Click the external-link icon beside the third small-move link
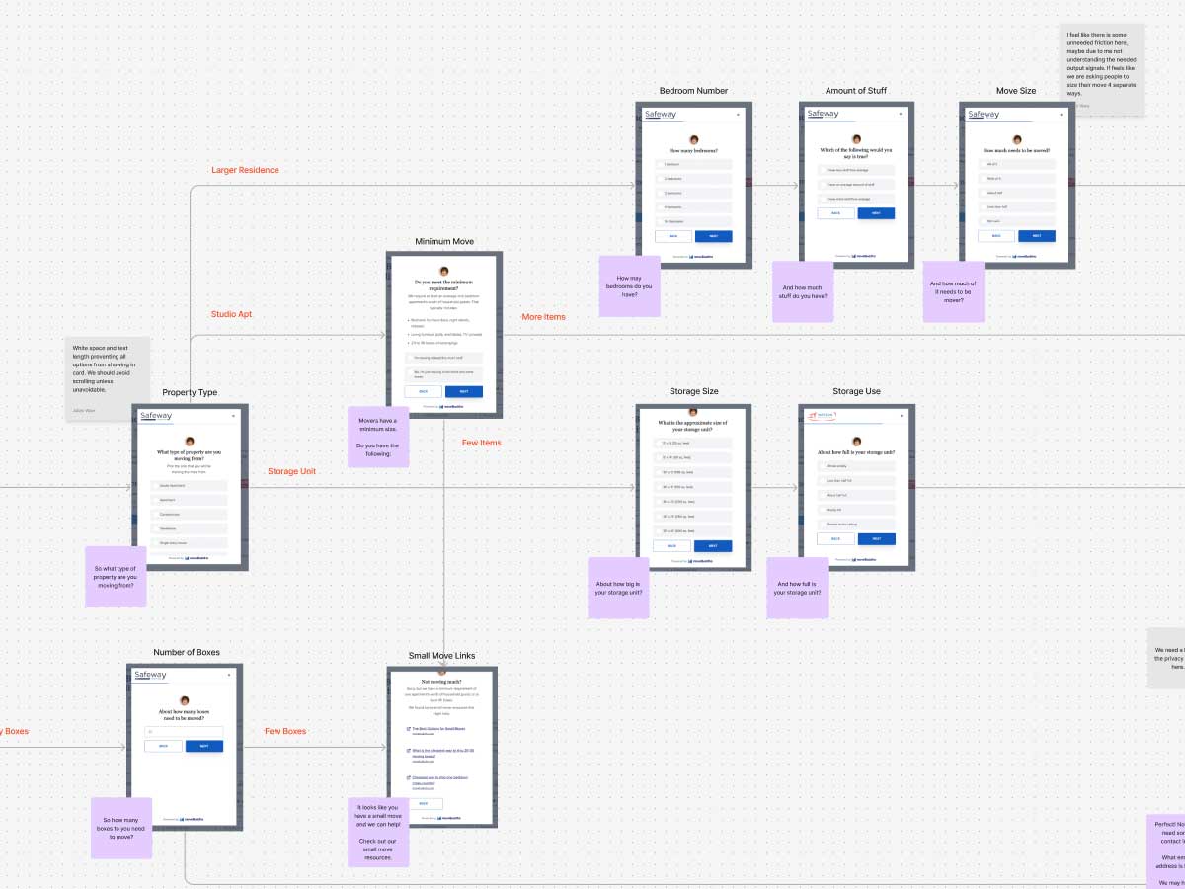 pos(409,778)
